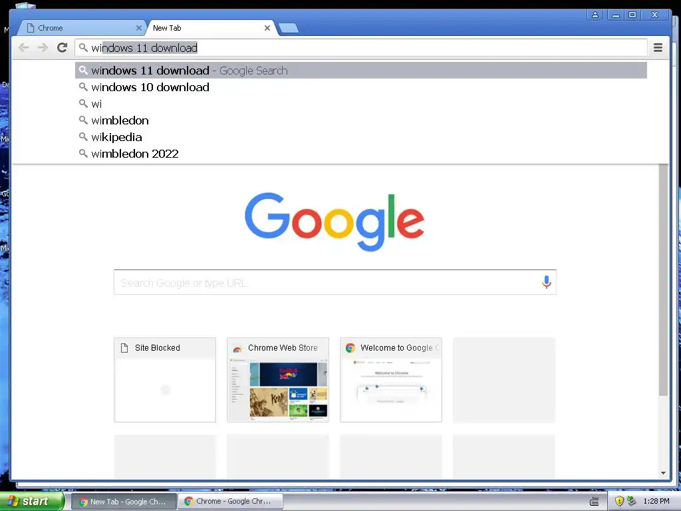Open the Chrome hamburger menu

658,47
